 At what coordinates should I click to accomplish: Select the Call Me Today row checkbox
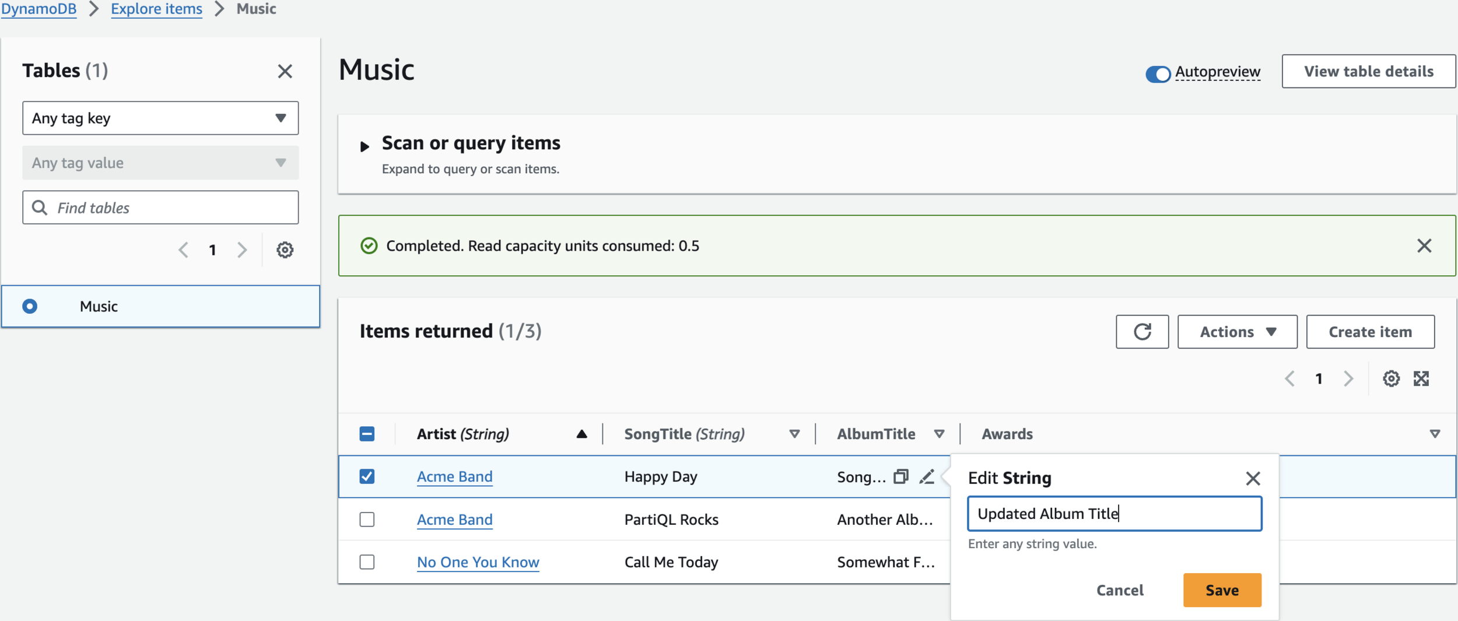[367, 562]
